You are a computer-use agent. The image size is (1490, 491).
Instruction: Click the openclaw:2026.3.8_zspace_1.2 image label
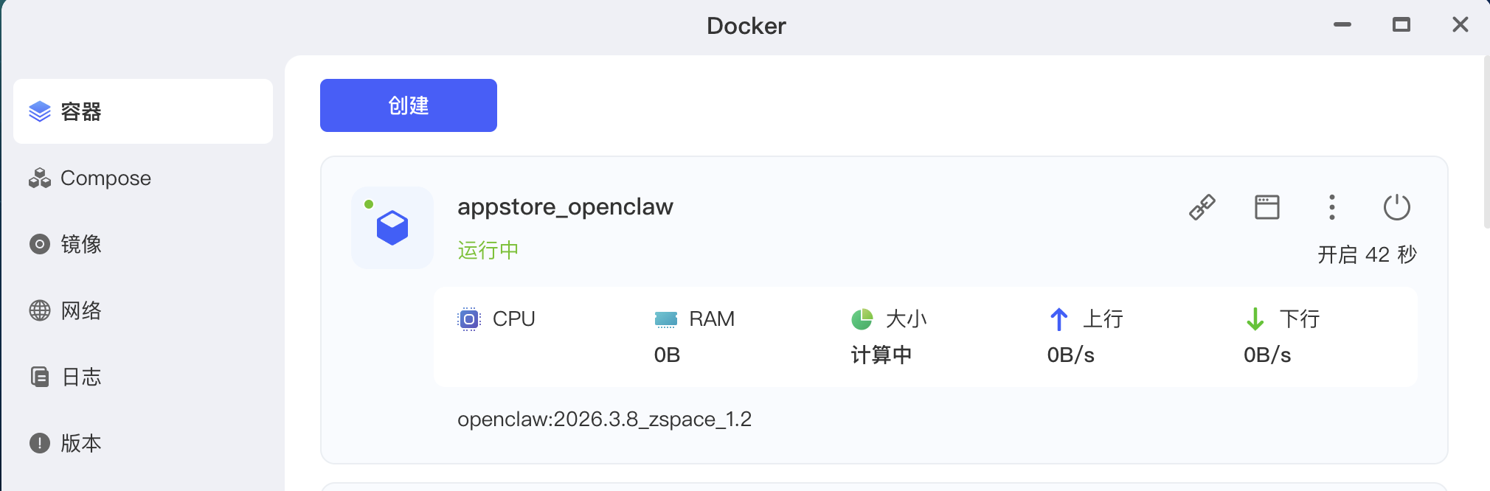tap(604, 419)
